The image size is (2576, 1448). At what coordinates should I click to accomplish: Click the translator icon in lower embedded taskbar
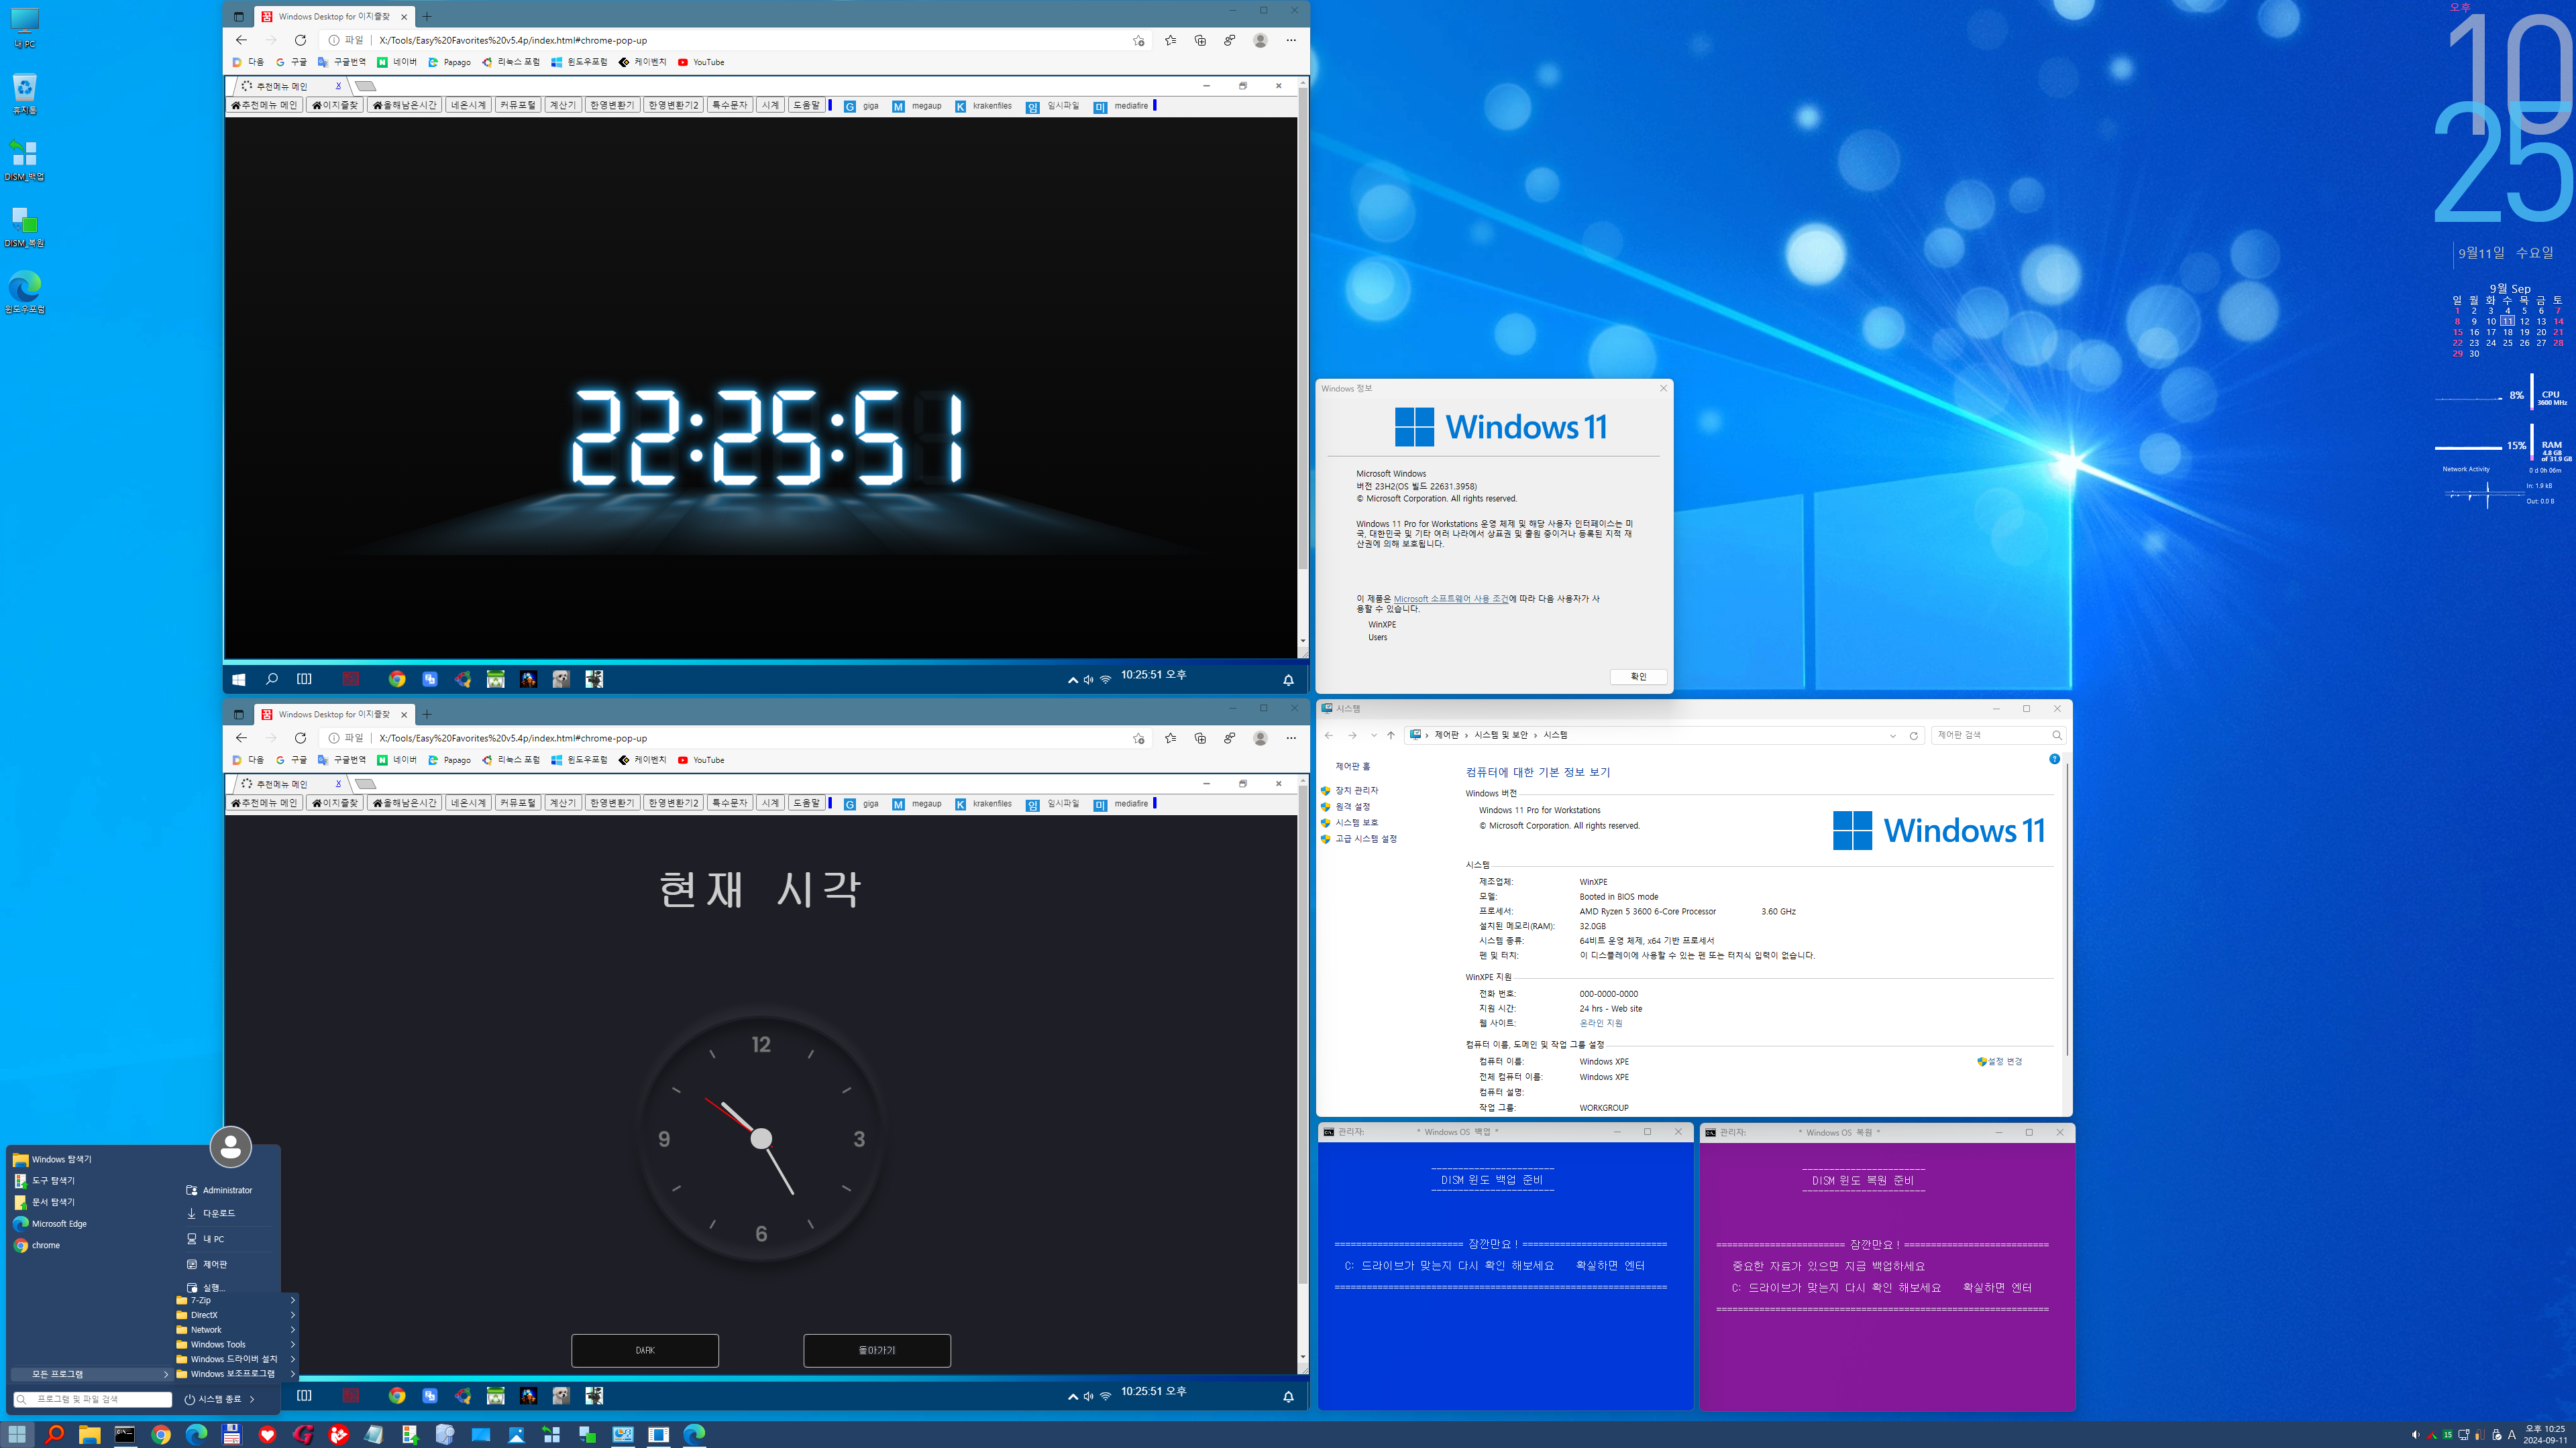429,1396
